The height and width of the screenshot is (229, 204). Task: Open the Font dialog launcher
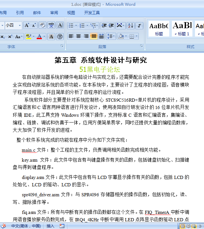pos(62,46)
